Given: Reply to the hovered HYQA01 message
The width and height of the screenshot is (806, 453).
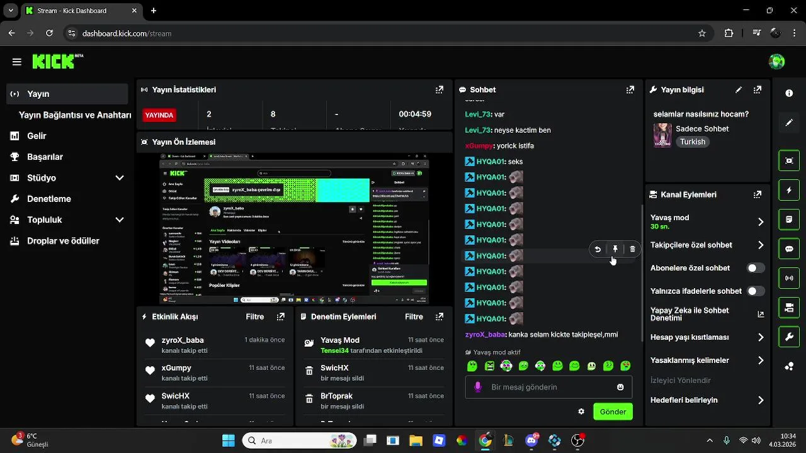Looking at the screenshot, I should pyautogui.click(x=598, y=249).
